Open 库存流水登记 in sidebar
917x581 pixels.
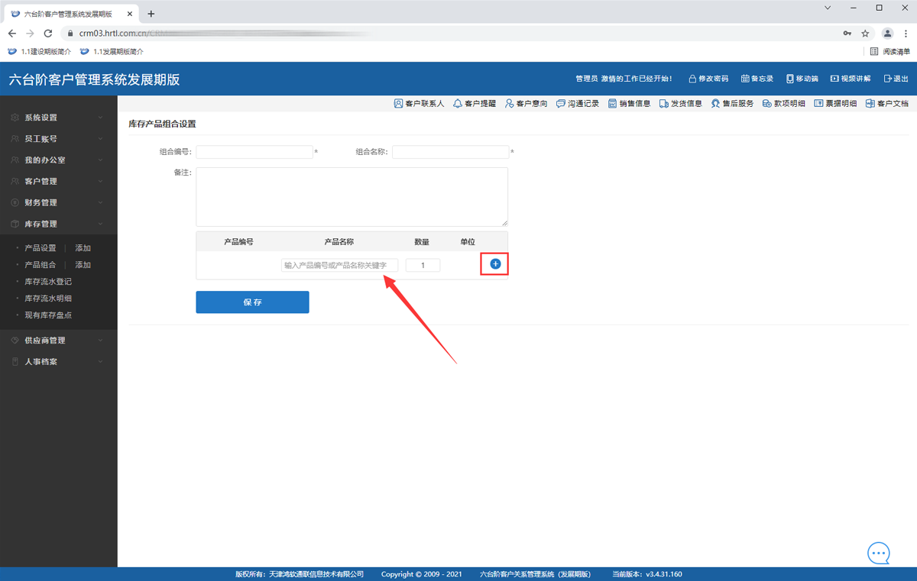[48, 282]
